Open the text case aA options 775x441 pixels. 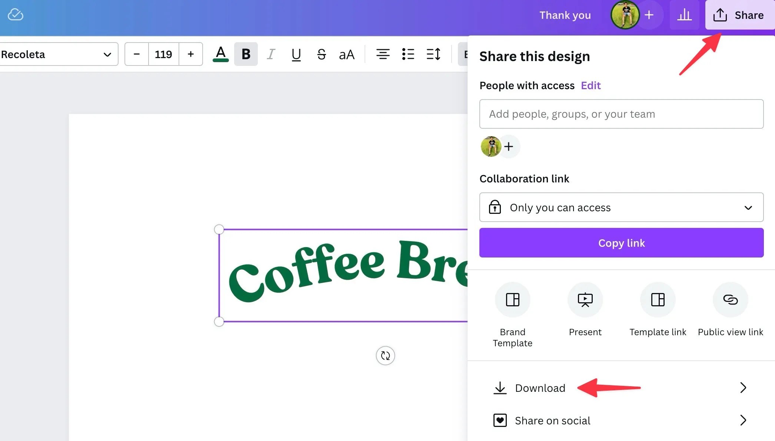346,54
